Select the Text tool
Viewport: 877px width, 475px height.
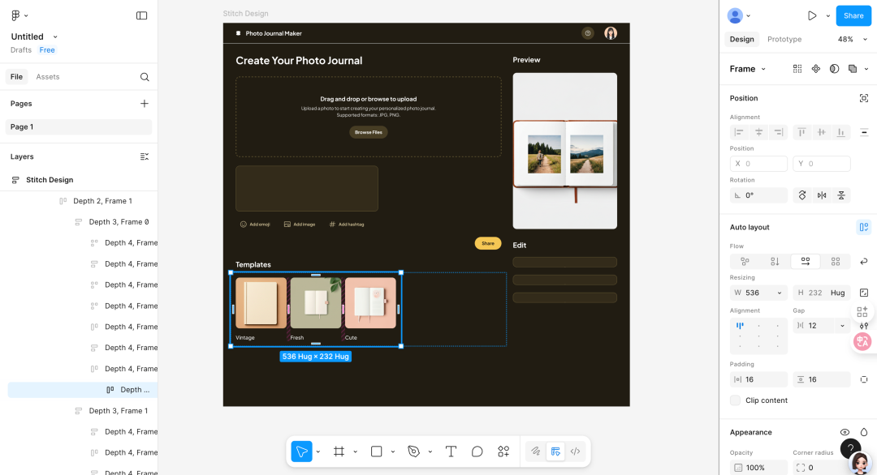(x=451, y=451)
